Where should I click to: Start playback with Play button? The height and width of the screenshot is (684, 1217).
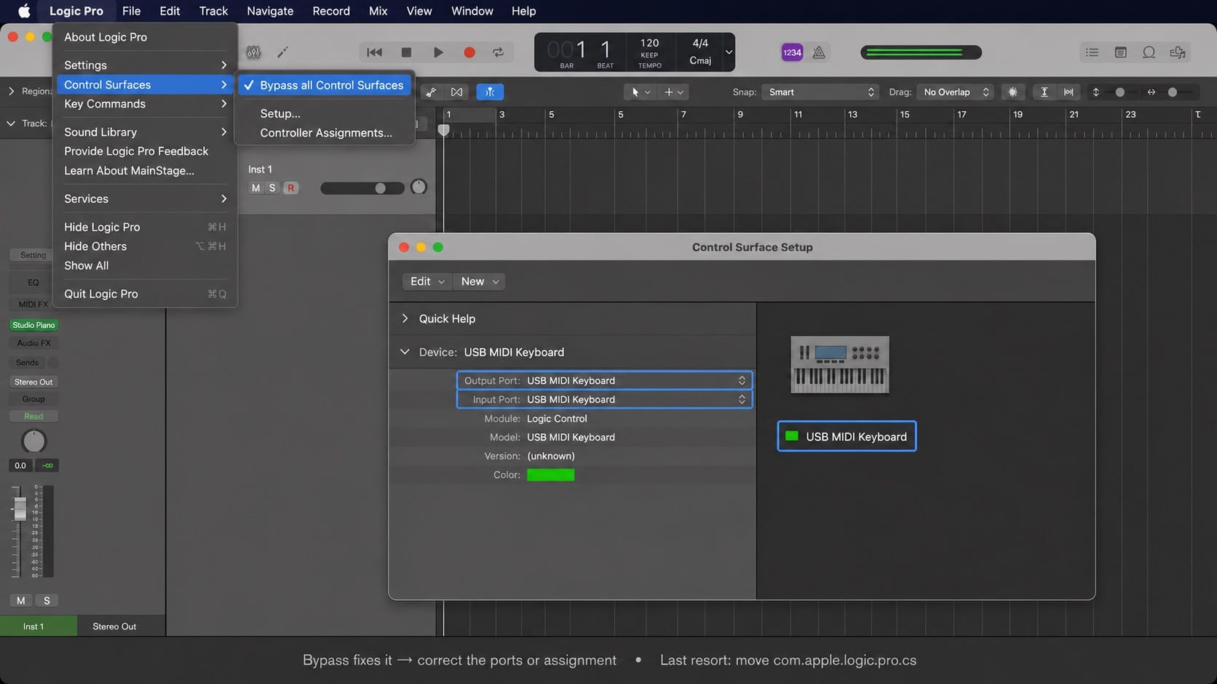[437, 52]
